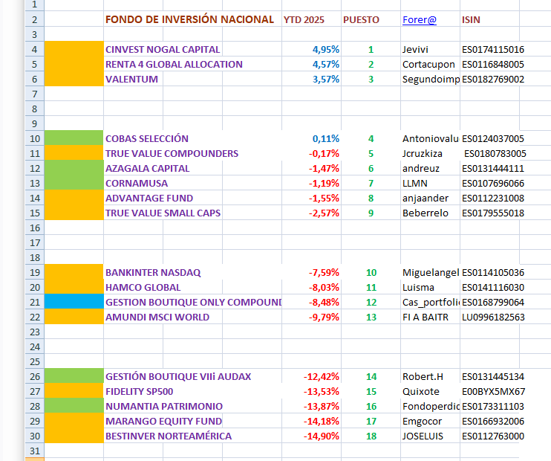
Task: Select rank 18 in the PUESTO column
Action: click(x=371, y=436)
